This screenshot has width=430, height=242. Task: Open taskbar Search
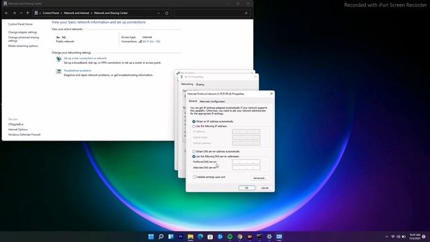click(x=161, y=237)
